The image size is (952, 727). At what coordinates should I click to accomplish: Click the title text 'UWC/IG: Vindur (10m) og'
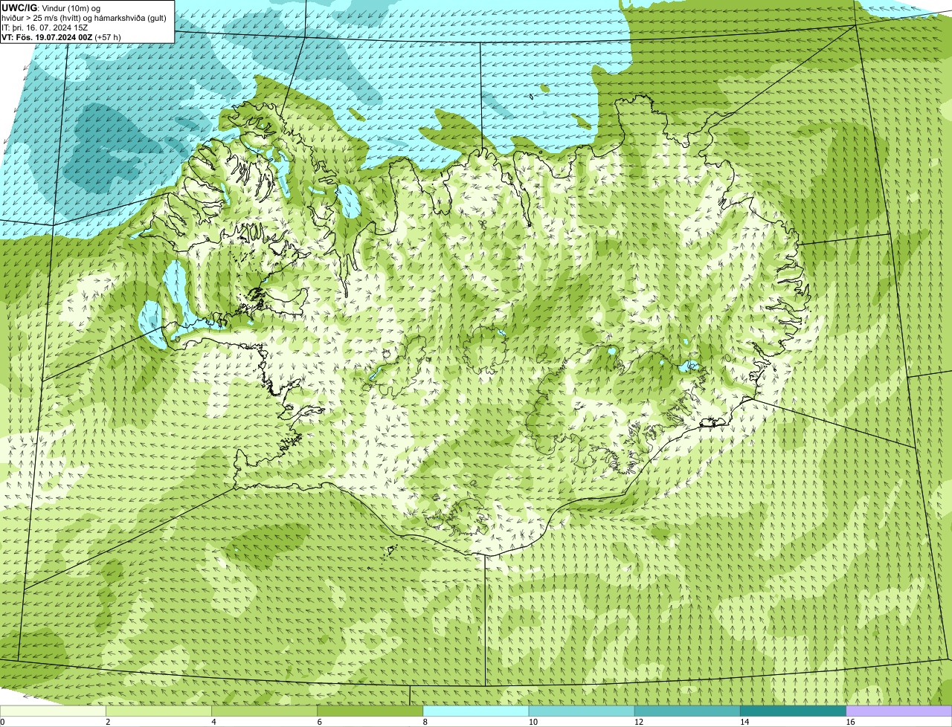pos(51,7)
